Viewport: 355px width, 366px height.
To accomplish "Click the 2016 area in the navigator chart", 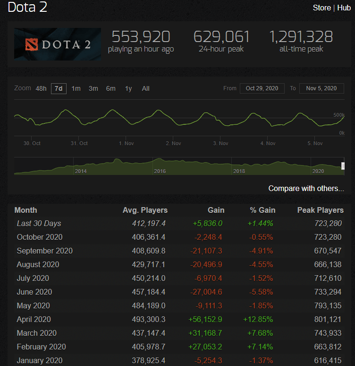I will [x=160, y=171].
